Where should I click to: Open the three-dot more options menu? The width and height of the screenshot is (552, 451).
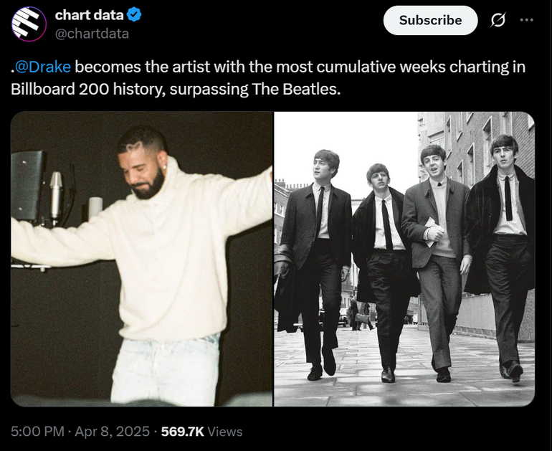tap(527, 19)
